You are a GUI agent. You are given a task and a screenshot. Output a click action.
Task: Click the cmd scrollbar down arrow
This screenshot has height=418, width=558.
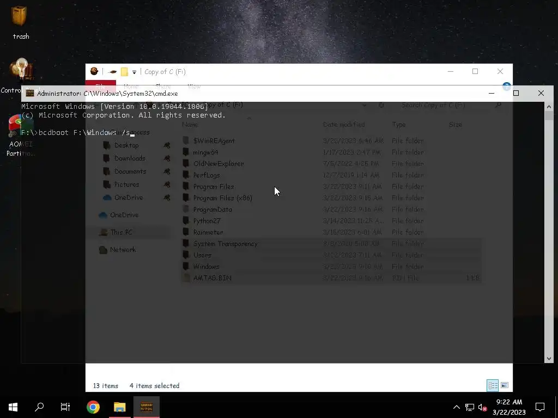[548, 359]
